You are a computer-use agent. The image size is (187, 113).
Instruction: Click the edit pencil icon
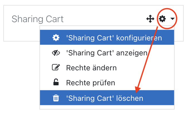coord(56,67)
